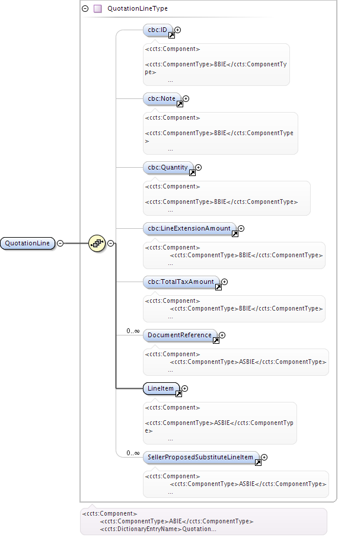The width and height of the screenshot is (338, 537).
Task: Click the annotation under cbc:LineExtensionAmount
Action: pos(234,255)
